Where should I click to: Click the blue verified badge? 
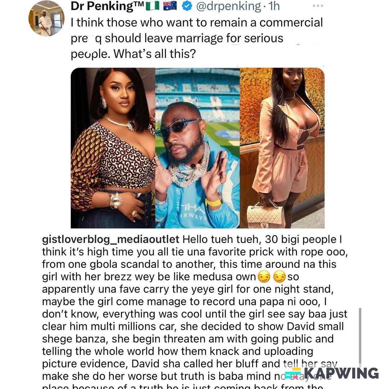pos(187,6)
